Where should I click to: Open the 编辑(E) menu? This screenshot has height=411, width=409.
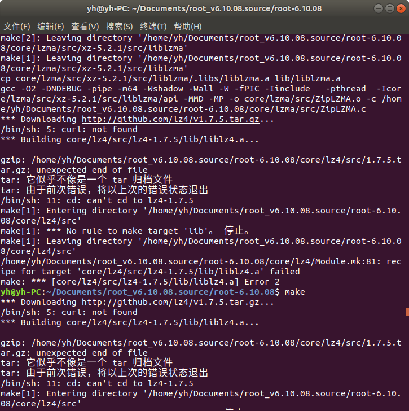pyautogui.click(x=51, y=27)
